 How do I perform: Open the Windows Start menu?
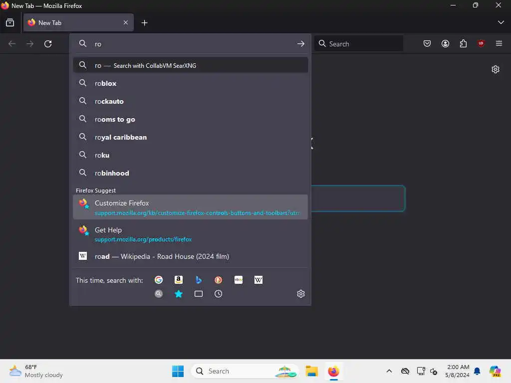click(178, 371)
